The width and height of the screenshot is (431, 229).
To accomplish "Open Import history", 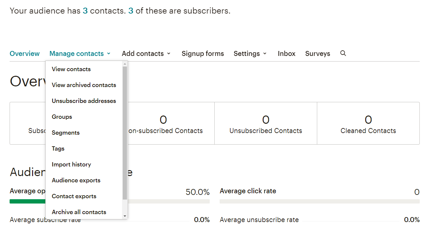I will coord(71,164).
